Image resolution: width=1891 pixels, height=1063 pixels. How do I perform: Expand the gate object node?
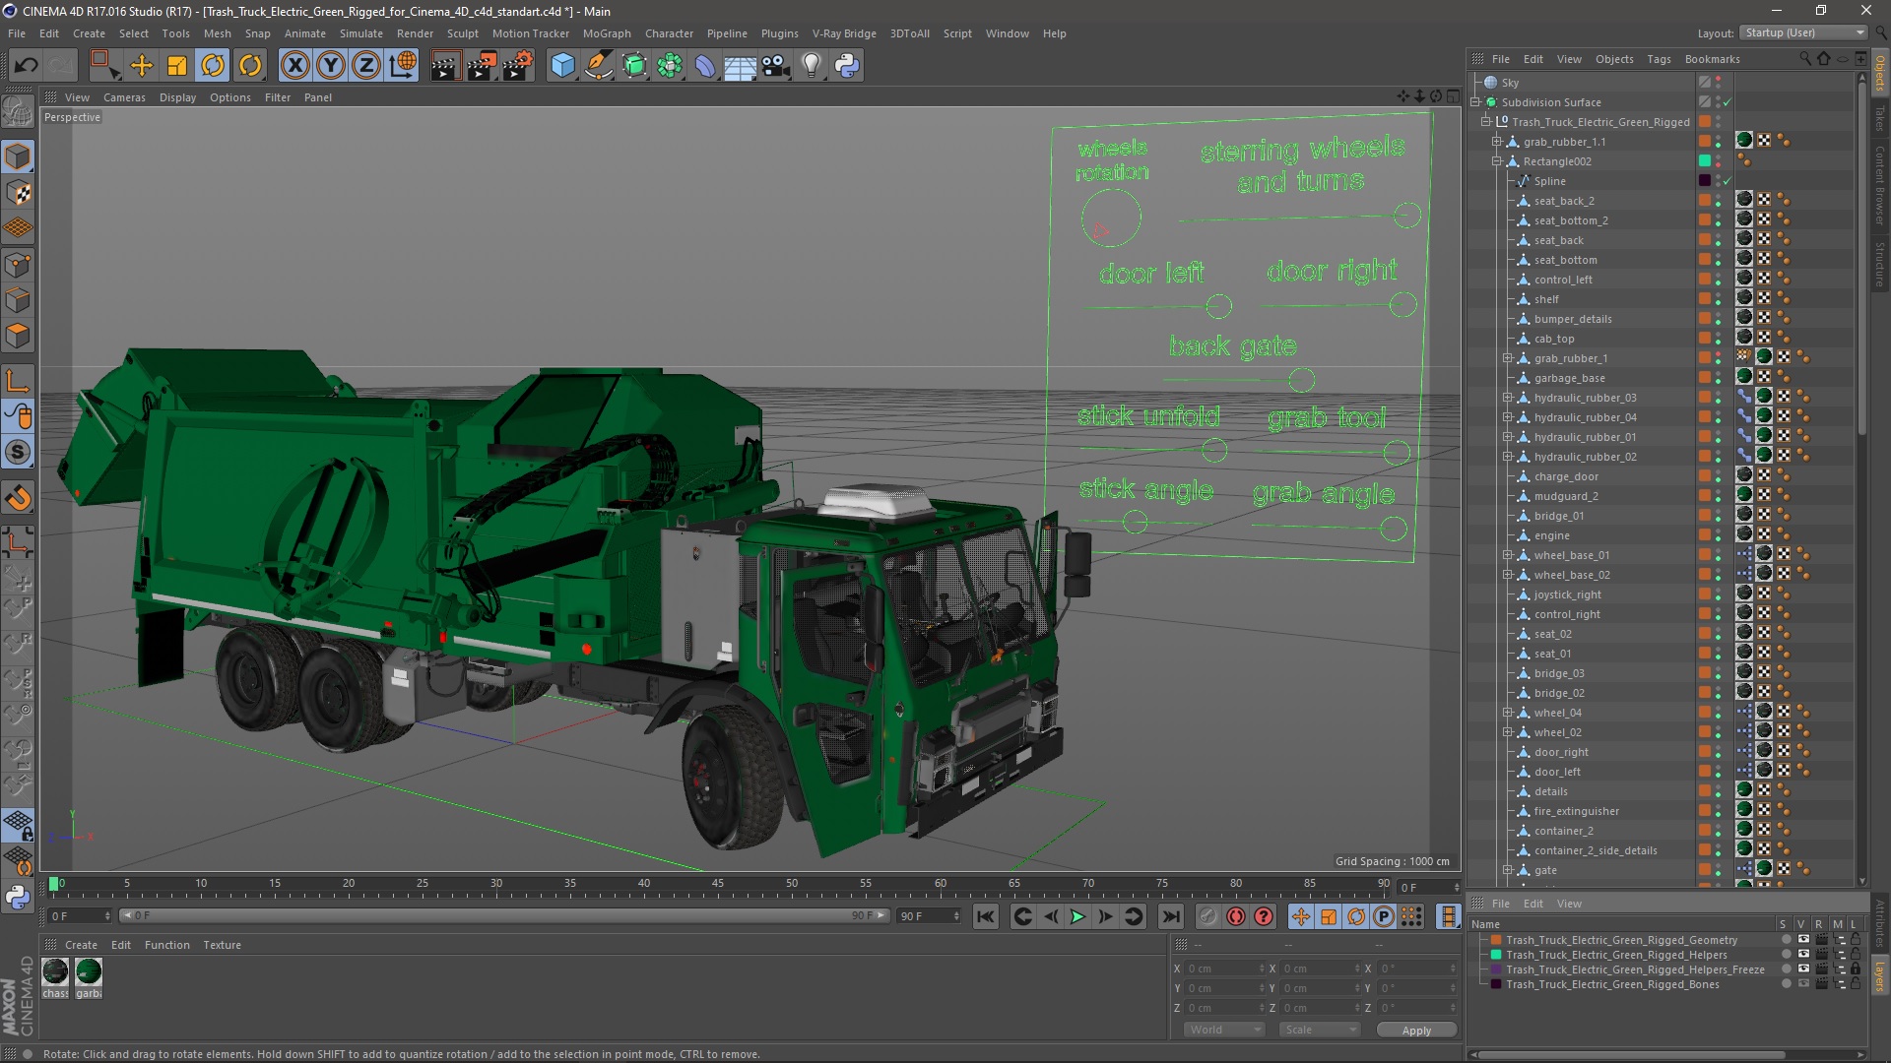(x=1508, y=870)
